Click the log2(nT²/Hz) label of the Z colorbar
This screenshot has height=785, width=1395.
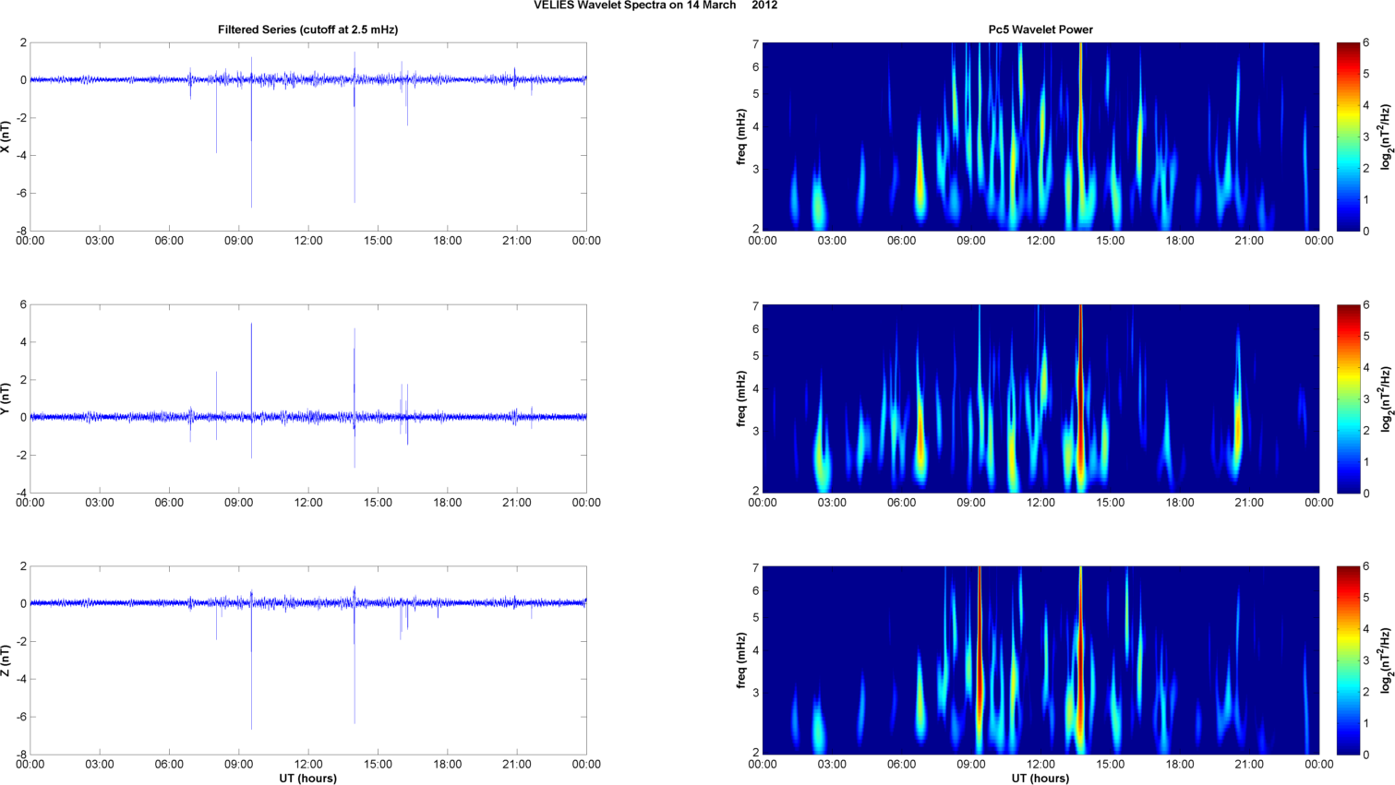(x=1386, y=660)
